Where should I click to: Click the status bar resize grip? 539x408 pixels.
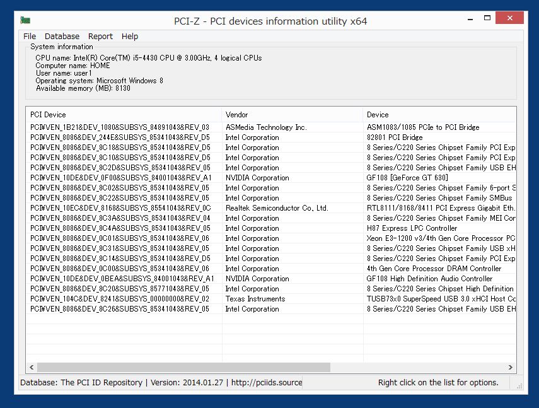tap(519, 386)
